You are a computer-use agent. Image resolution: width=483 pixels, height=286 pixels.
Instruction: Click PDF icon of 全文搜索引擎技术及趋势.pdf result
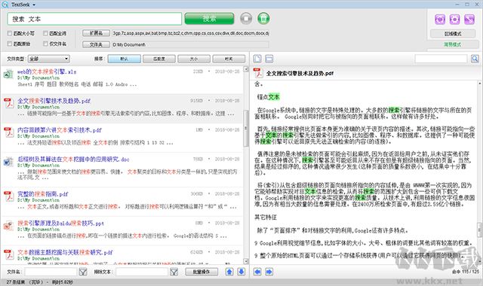(8, 103)
